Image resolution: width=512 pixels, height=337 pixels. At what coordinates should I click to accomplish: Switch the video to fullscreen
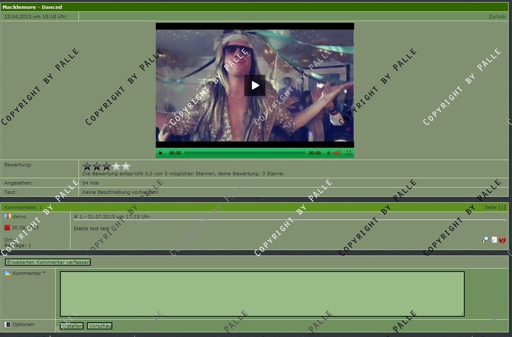tap(349, 153)
